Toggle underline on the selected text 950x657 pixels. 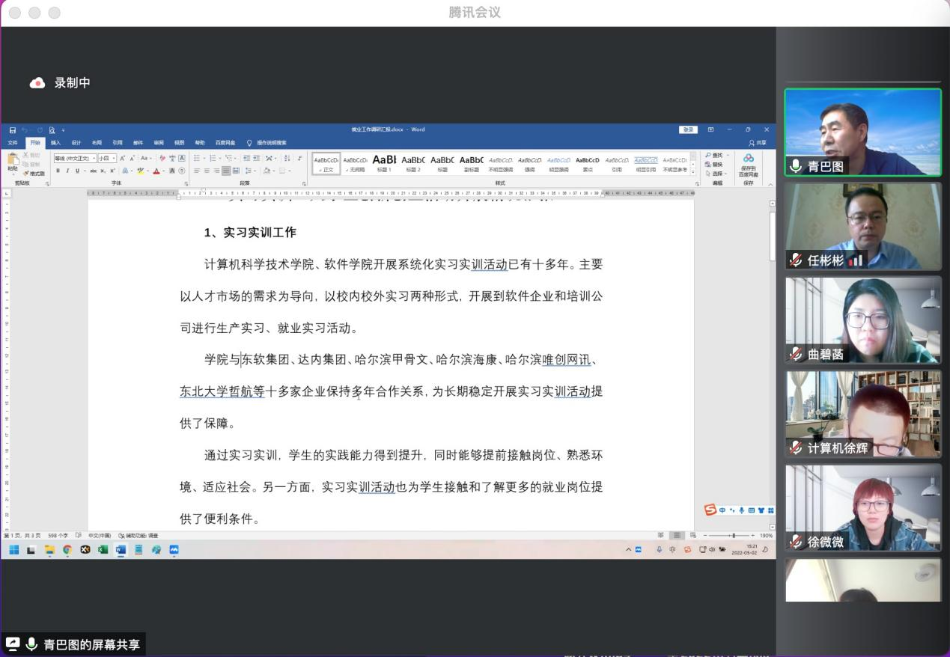(x=76, y=171)
